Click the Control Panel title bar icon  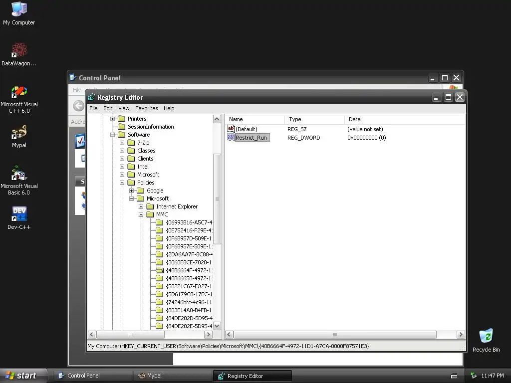pyautogui.click(x=73, y=77)
